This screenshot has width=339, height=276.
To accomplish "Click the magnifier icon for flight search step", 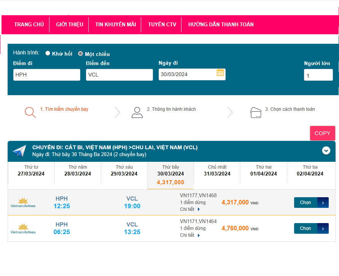I will click(x=30, y=112).
